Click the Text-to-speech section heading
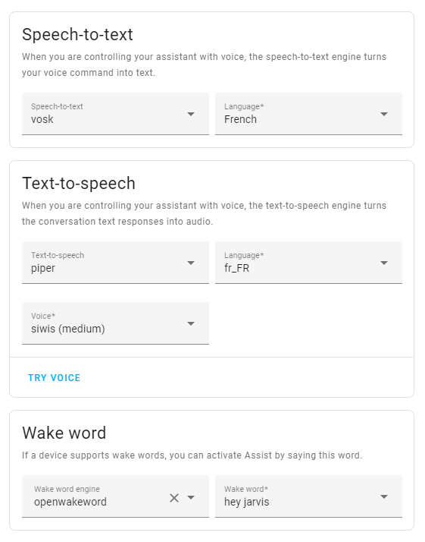This screenshot has height=542, width=425. click(79, 183)
